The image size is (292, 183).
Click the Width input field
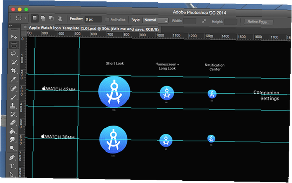(x=190, y=21)
